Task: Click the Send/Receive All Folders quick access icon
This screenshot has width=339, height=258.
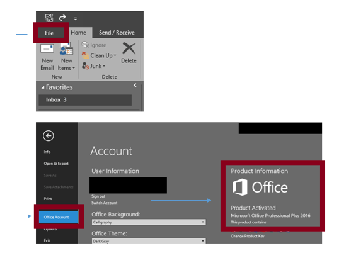Action: (49, 18)
